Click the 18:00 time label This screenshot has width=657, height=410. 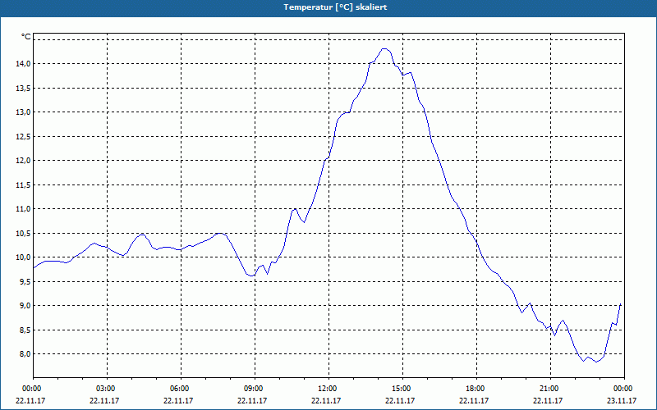[x=474, y=389]
